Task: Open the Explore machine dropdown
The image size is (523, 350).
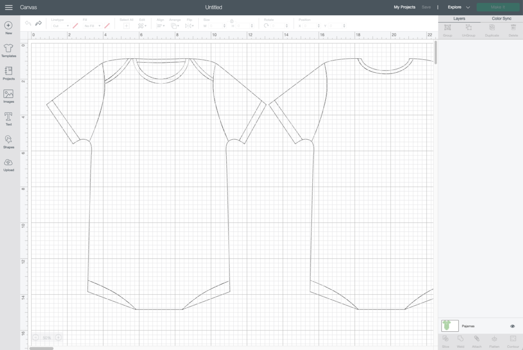Action: click(x=458, y=7)
